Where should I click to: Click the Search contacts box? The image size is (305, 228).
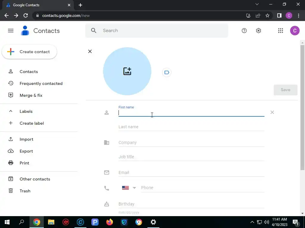tap(157, 31)
